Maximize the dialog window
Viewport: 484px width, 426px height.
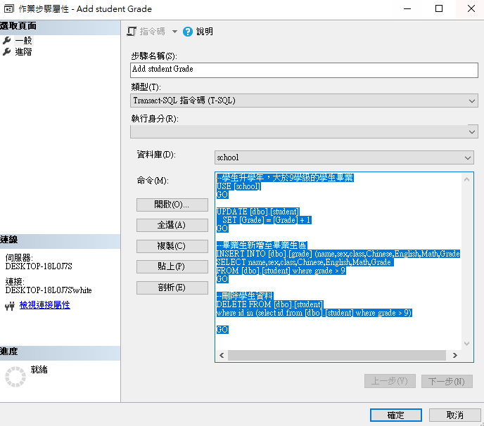point(439,8)
